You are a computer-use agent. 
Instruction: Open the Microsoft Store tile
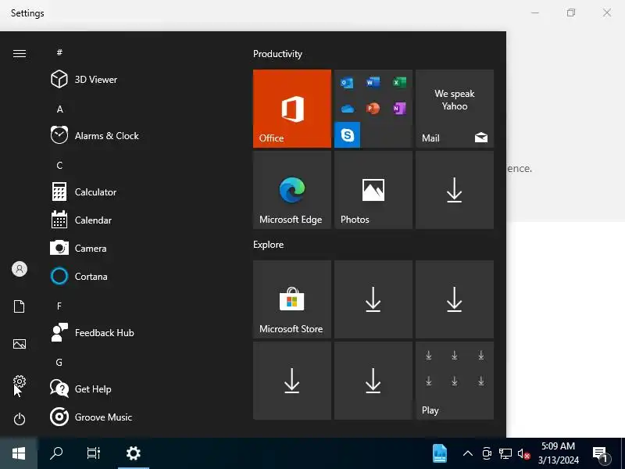291,299
